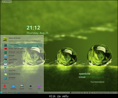The height and width of the screenshot is (98, 118).
Task: Click the Tumbleweed desktop toolbox button
Action: point(7,1)
